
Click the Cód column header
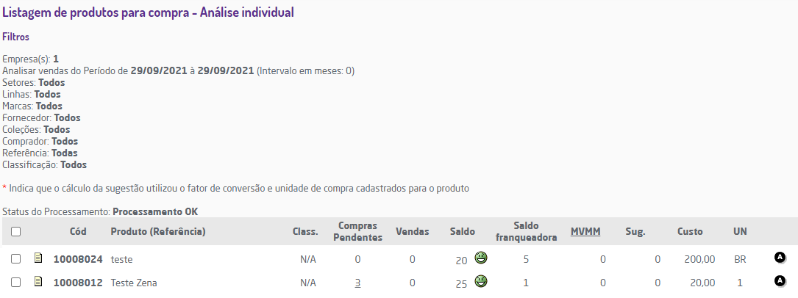click(x=78, y=232)
